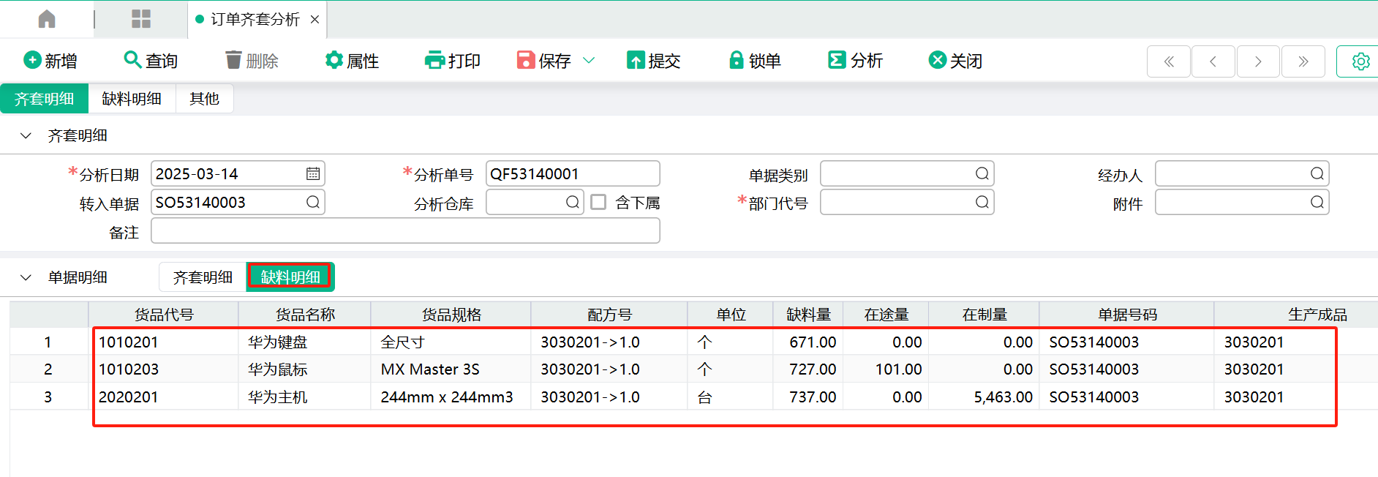Toggle the 含下属 checkbox

(x=598, y=202)
